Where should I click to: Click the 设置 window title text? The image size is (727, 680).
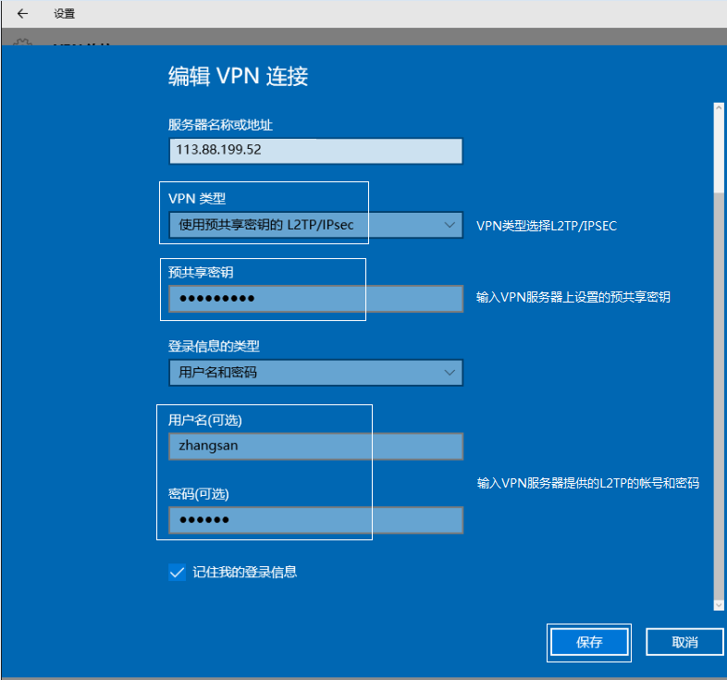click(x=64, y=14)
